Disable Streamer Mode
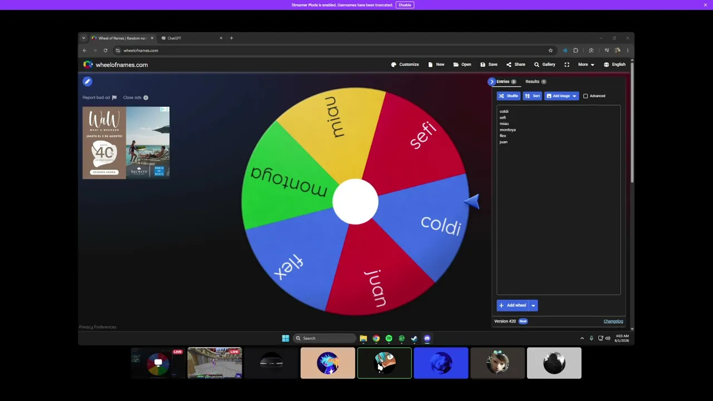Image resolution: width=713 pixels, height=401 pixels. tap(405, 5)
